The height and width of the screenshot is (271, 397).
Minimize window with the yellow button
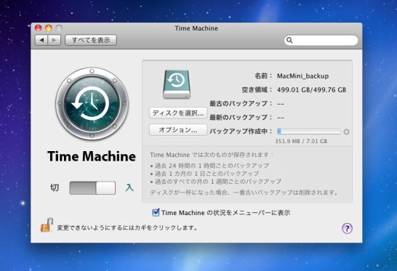[49, 28]
